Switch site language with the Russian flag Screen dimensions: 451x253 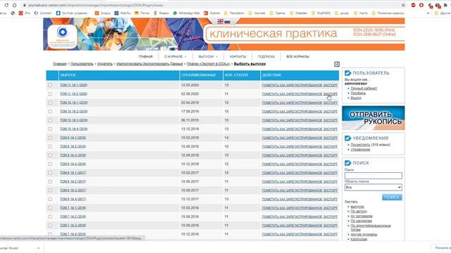[x=227, y=22]
